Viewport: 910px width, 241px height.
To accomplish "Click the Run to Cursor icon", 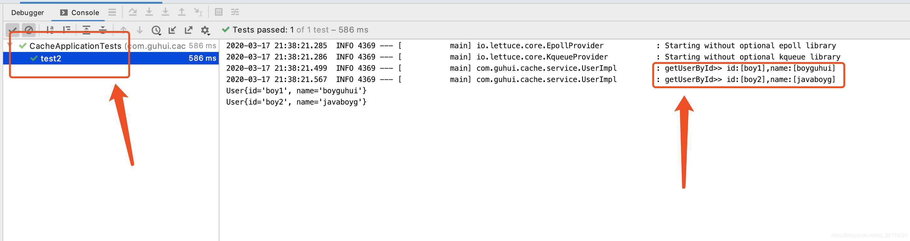I will [x=198, y=12].
